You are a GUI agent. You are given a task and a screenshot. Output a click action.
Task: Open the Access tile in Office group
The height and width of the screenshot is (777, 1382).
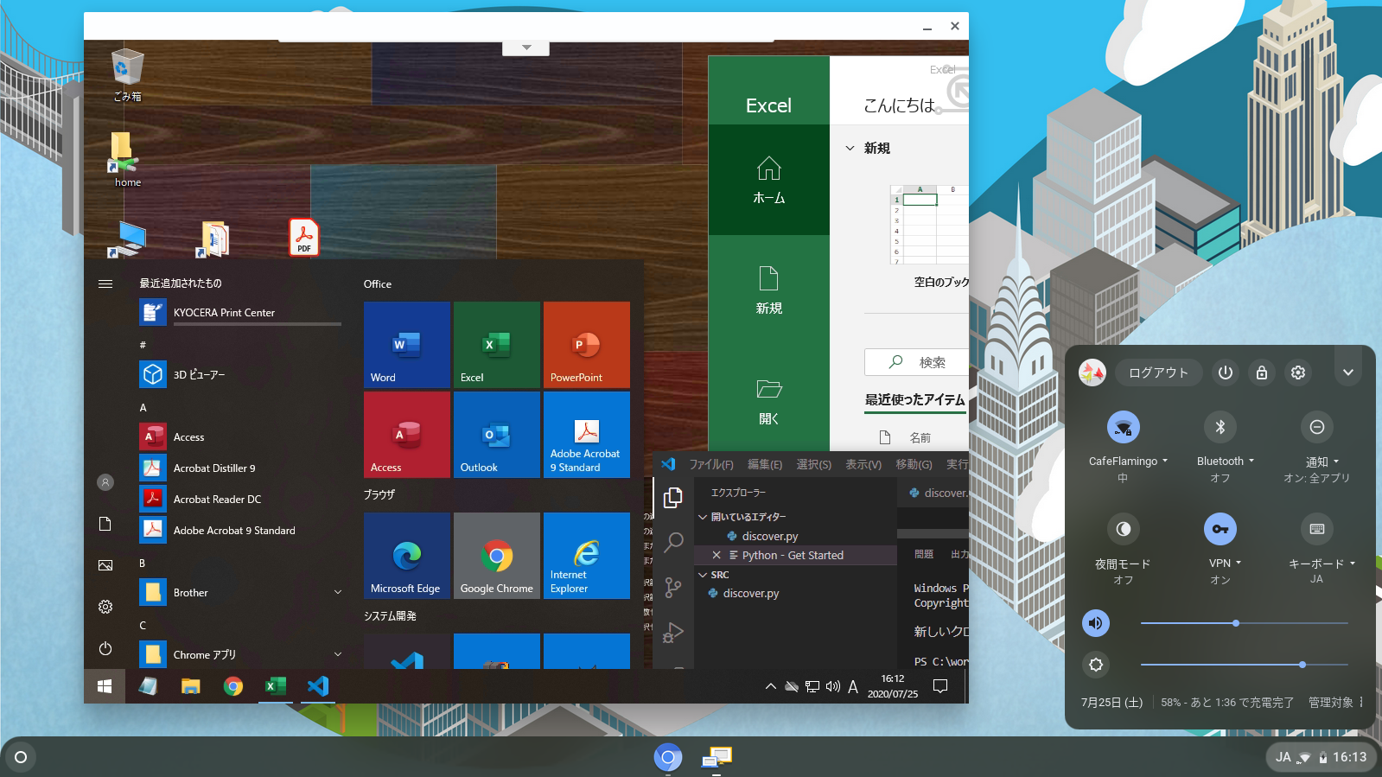407,434
